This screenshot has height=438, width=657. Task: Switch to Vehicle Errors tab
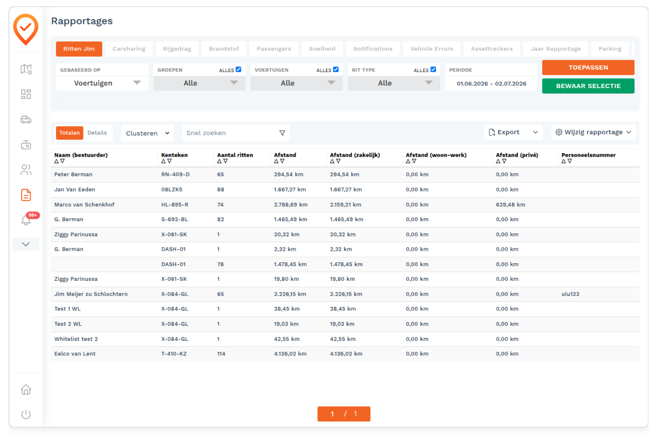coord(431,49)
